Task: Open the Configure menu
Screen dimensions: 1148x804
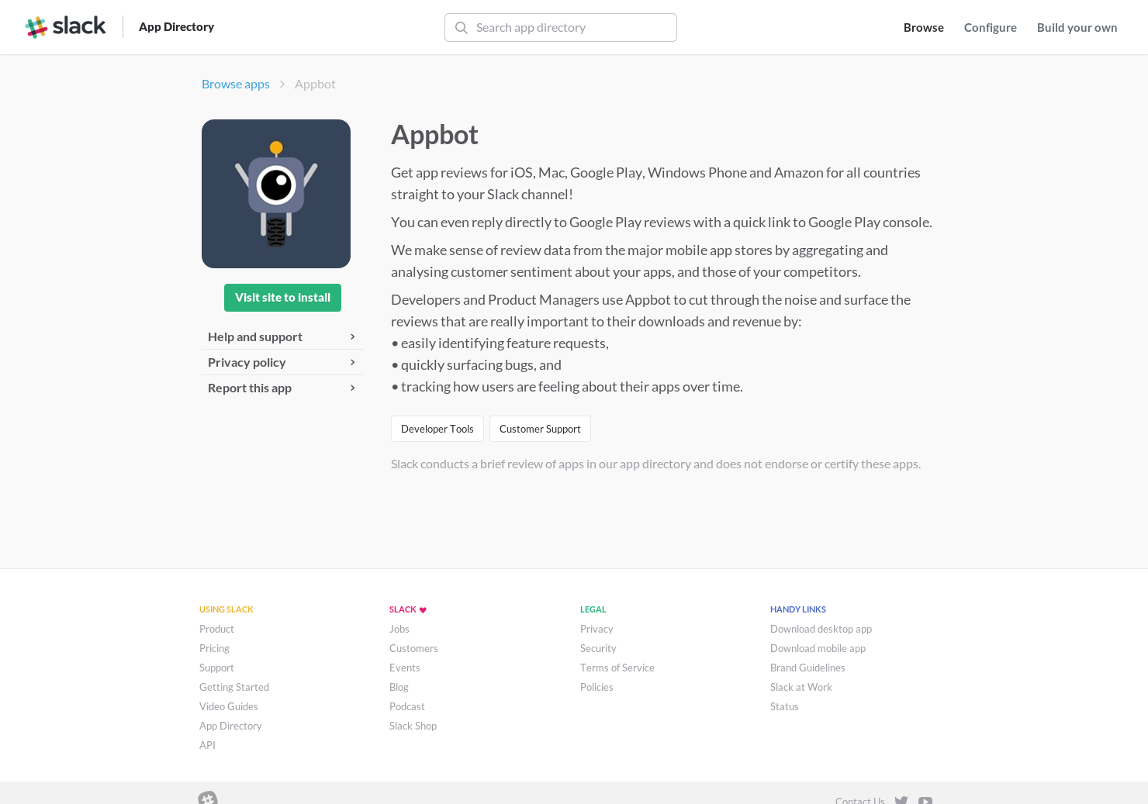Action: pyautogui.click(x=990, y=27)
